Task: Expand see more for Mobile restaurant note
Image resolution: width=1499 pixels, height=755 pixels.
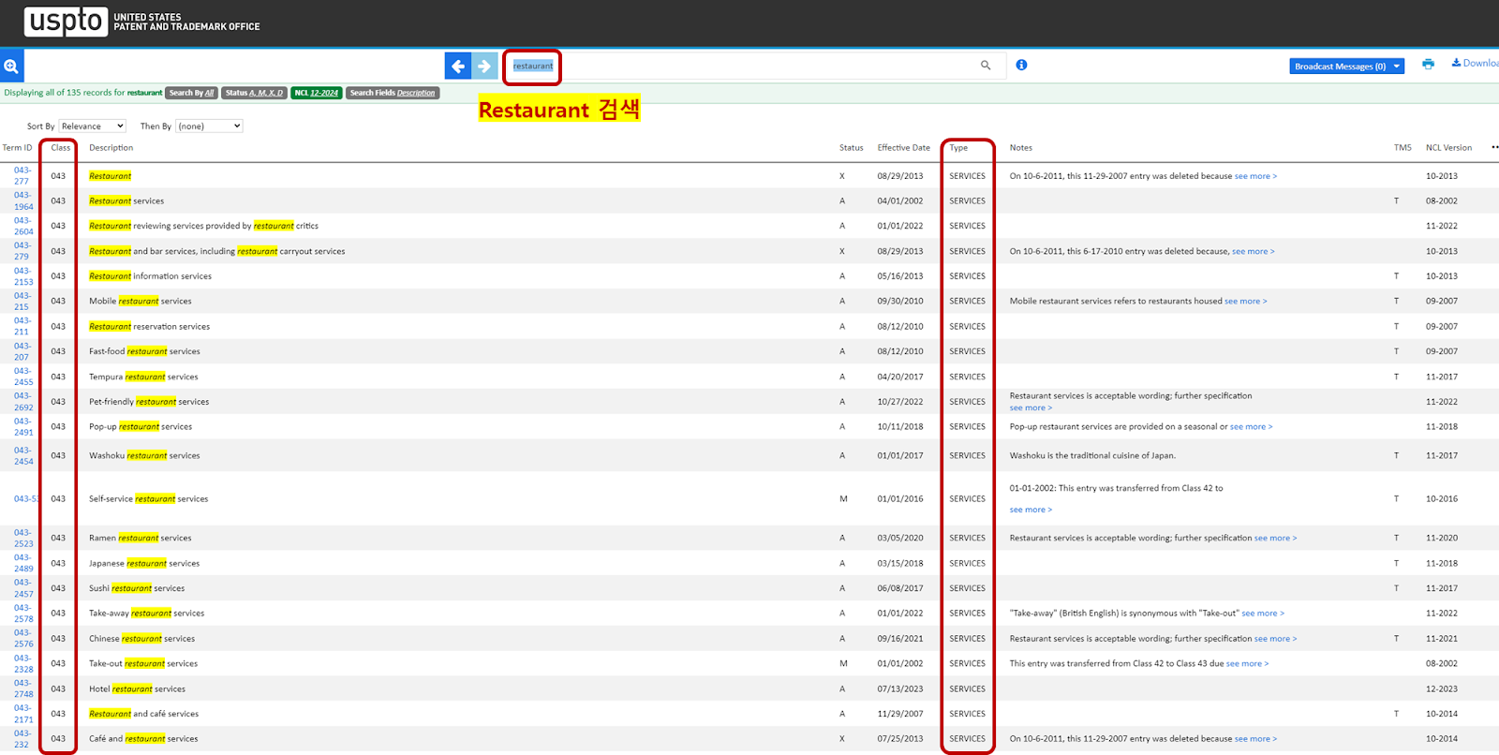Action: [x=1245, y=302]
